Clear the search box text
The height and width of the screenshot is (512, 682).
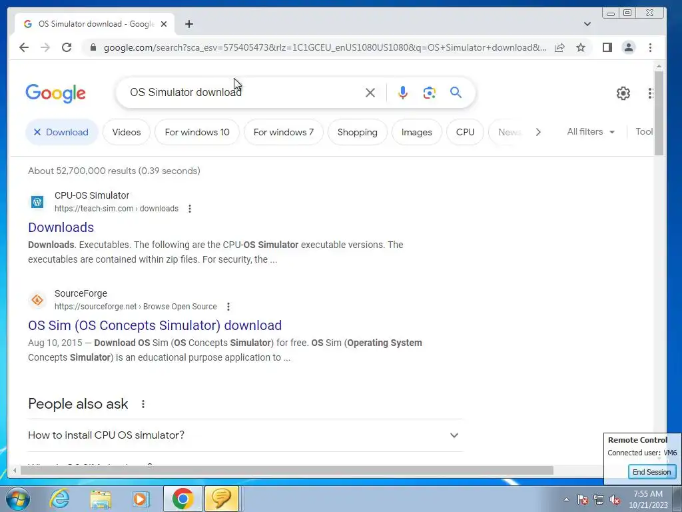(370, 93)
